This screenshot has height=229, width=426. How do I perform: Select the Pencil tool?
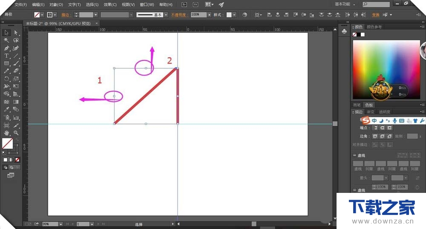click(x=6, y=71)
